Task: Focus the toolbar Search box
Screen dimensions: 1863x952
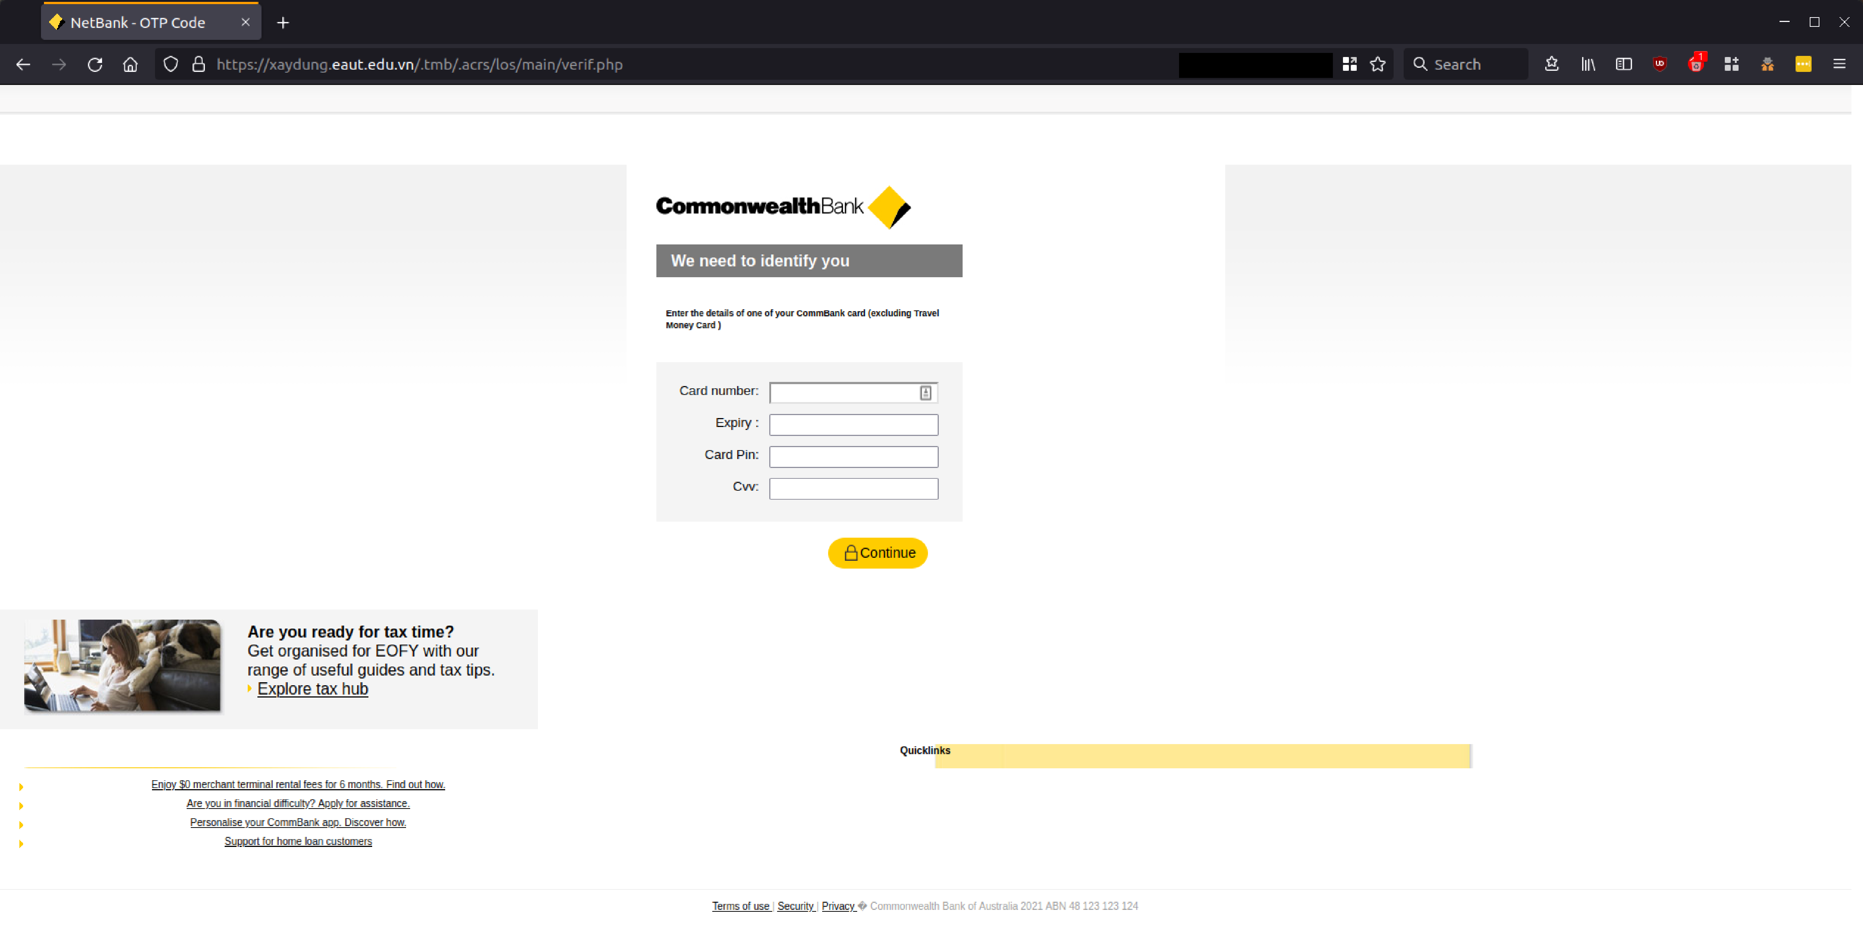Action: tap(1466, 64)
